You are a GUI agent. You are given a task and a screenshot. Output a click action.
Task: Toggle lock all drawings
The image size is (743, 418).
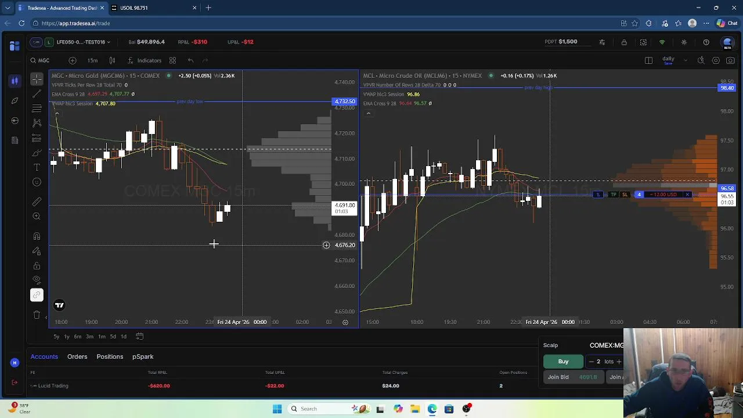[x=37, y=266]
